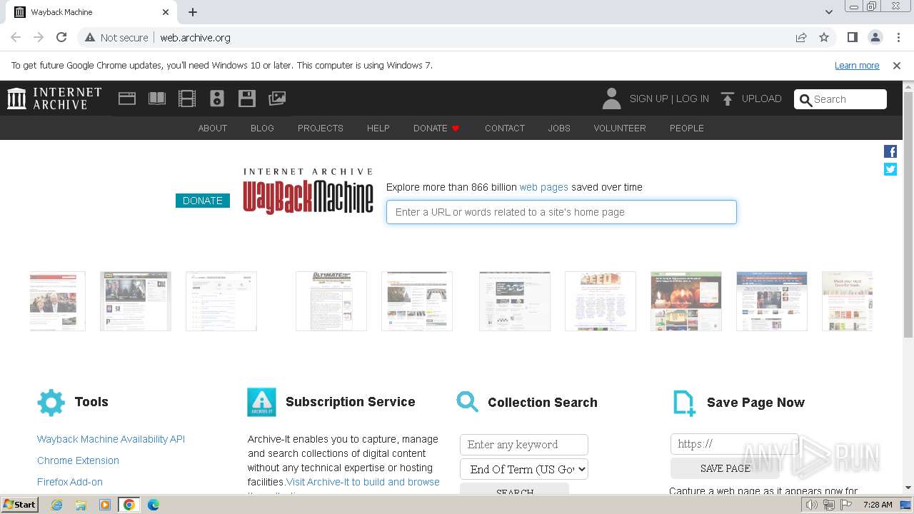Viewport: 914px width, 514px height.
Task: Click the LOG IN link
Action: [x=693, y=99]
